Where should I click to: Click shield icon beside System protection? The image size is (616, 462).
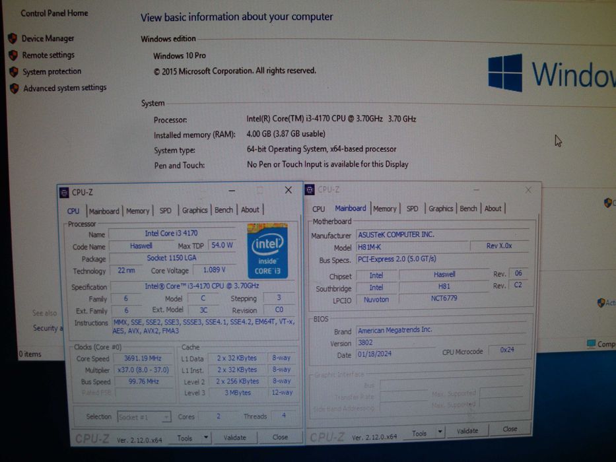tap(14, 71)
